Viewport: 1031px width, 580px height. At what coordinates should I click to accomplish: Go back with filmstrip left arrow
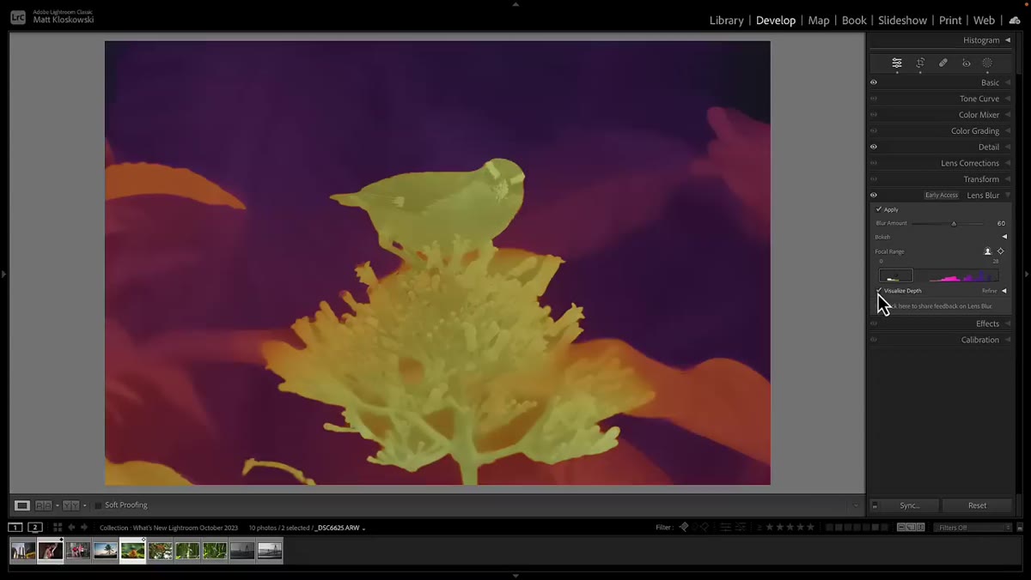72,527
